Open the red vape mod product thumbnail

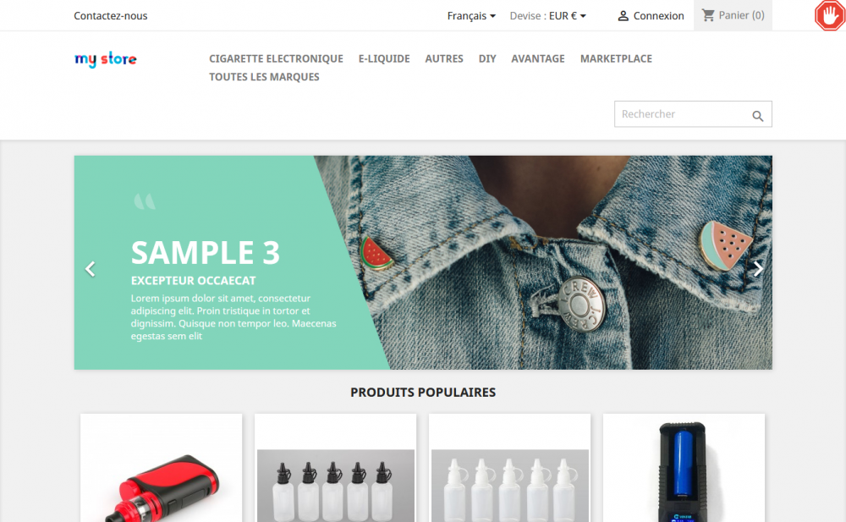[x=162, y=468]
